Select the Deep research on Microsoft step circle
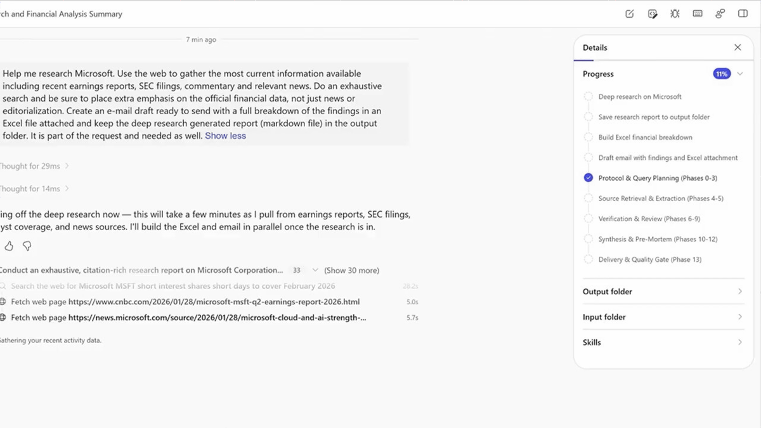Screen dimensions: 761x428 click(589, 97)
